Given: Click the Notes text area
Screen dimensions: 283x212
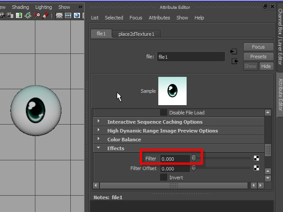Looking at the screenshot, I should (182, 207).
